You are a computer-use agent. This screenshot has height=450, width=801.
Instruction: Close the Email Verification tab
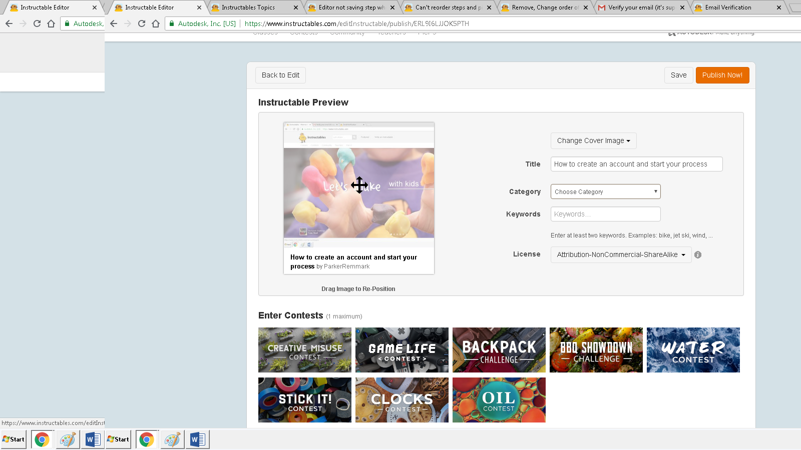tap(779, 7)
